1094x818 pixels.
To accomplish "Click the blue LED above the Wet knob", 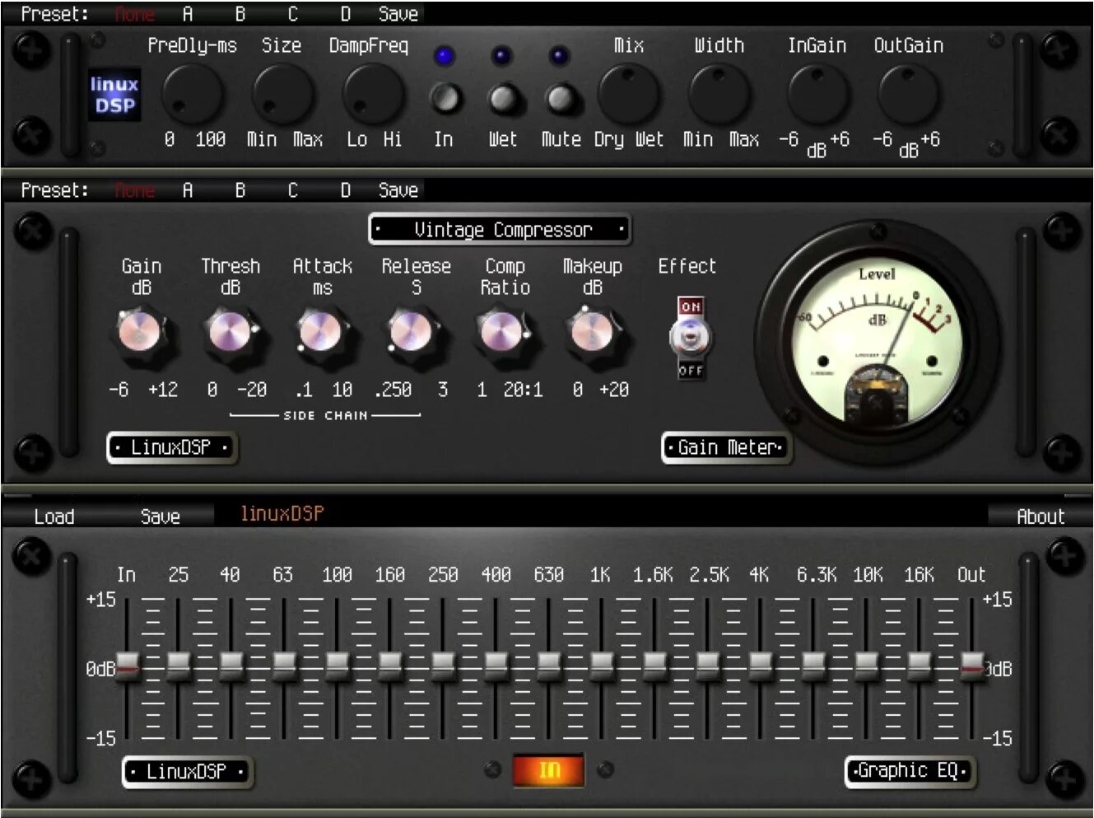I will [x=502, y=54].
